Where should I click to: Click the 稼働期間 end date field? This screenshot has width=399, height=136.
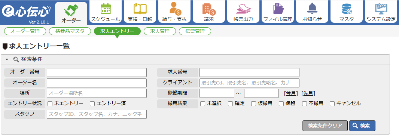[x=261, y=93]
